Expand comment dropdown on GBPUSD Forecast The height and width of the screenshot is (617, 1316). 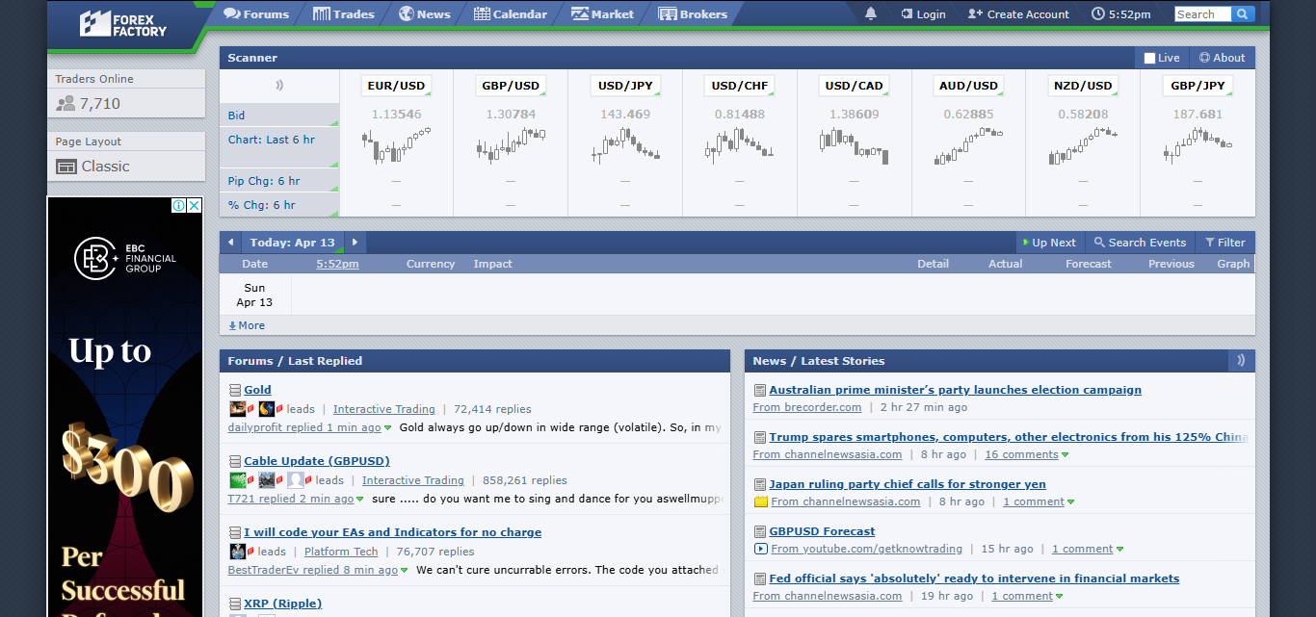1119,549
